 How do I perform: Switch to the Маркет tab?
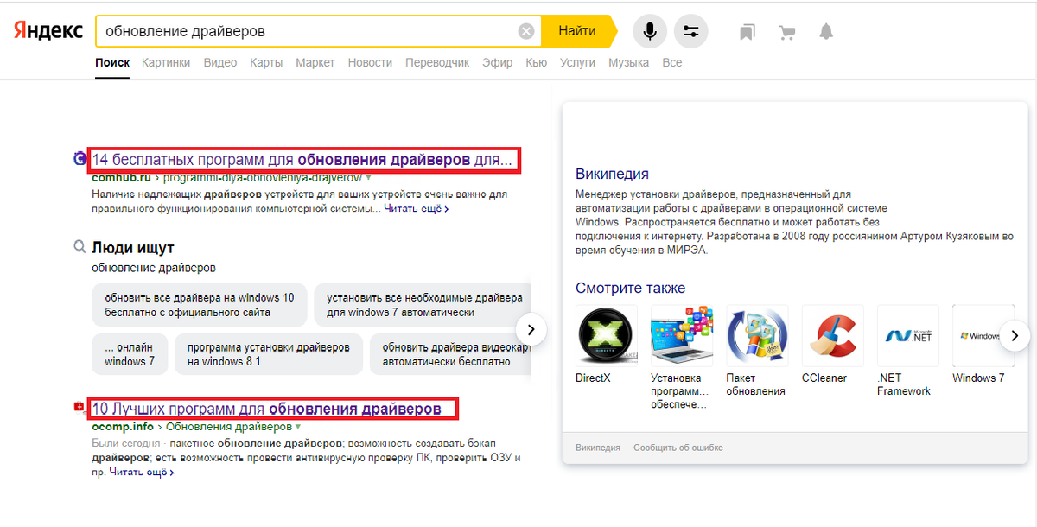(315, 62)
